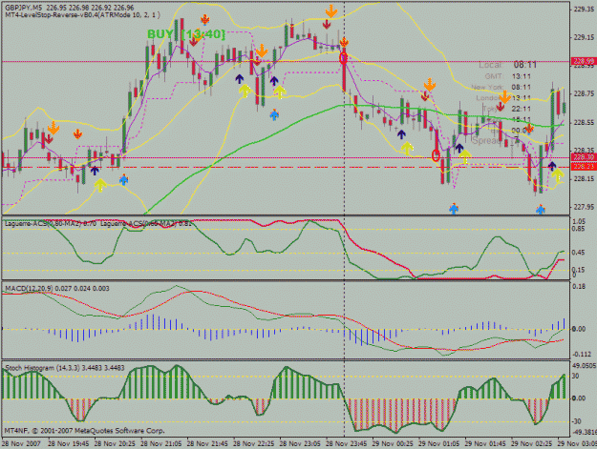Viewport: 597px width, 449px height.
Task: Click orange down arrow beside the London clock
Action: click(504, 97)
